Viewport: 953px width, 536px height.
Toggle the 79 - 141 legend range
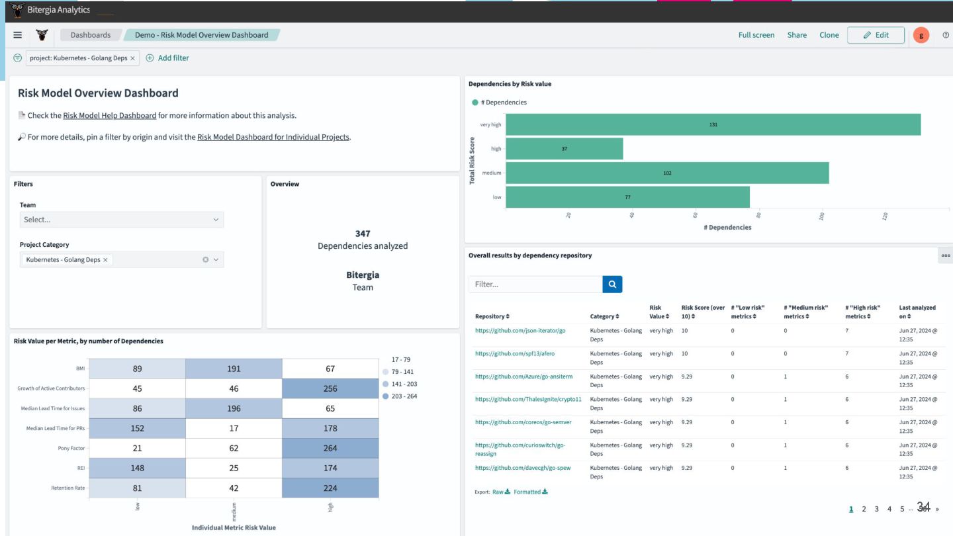pyautogui.click(x=400, y=372)
